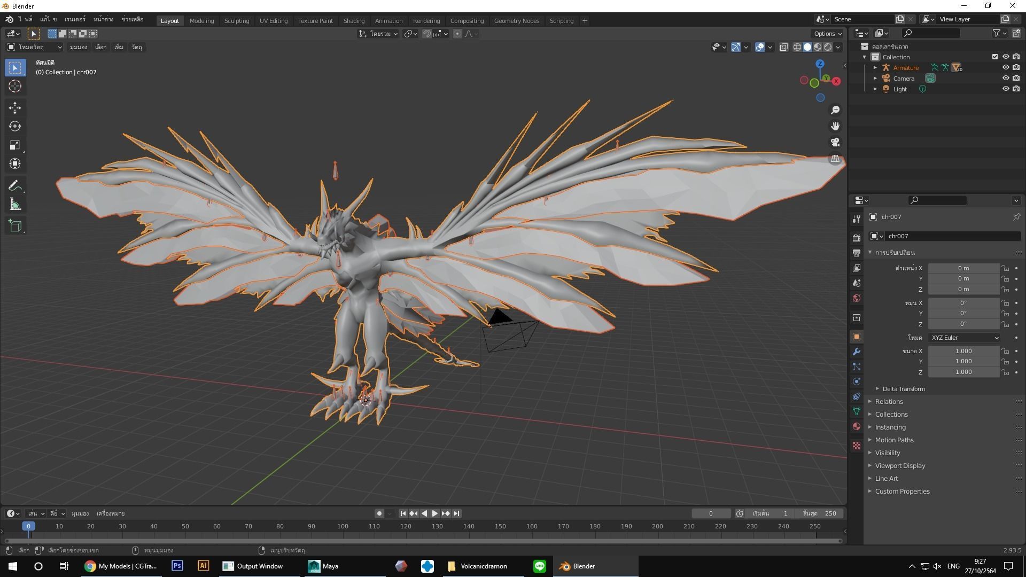
Task: Uncheck the Collection exclude checkbox
Action: tap(995, 57)
